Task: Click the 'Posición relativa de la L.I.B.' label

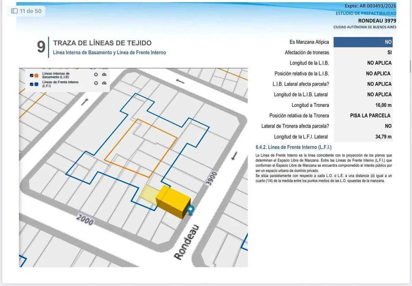Action: click(x=301, y=73)
